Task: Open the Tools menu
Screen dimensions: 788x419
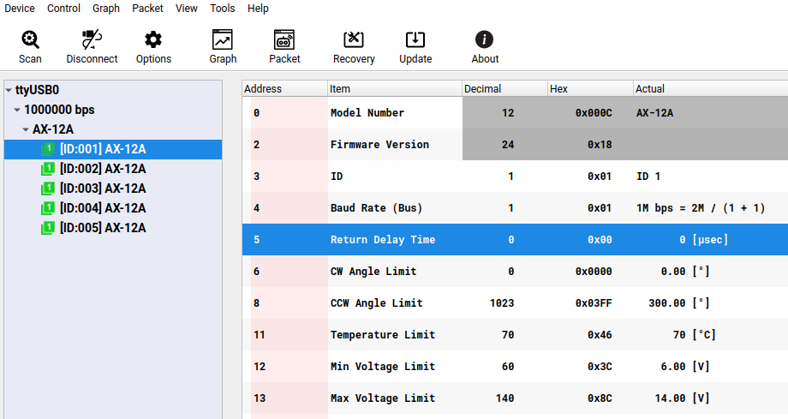Action: [223, 9]
